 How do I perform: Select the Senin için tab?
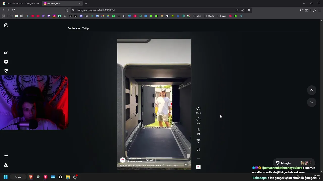coord(74,28)
